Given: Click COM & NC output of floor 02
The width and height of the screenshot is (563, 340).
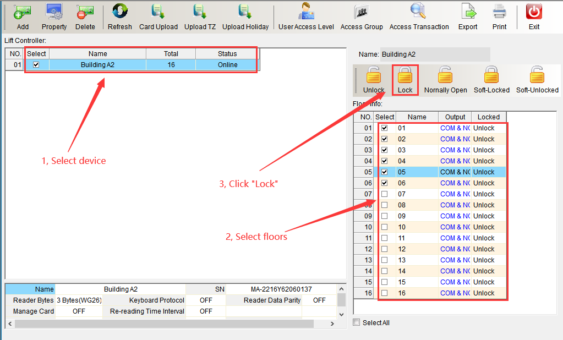Looking at the screenshot, I should [455, 139].
